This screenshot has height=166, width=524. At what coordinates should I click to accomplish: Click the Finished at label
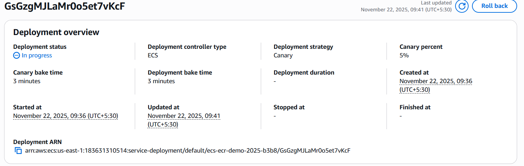point(415,107)
